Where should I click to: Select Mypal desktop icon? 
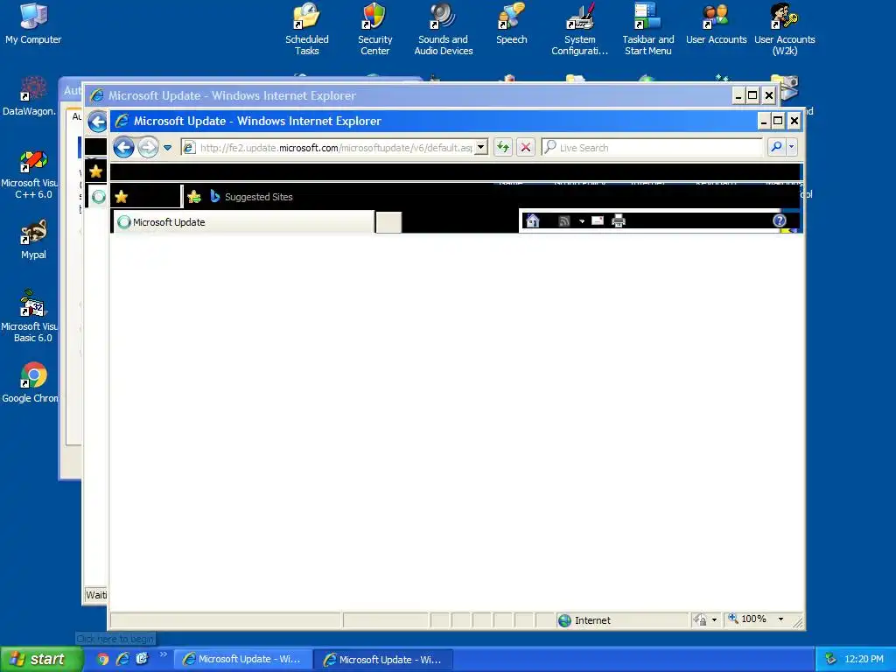pyautogui.click(x=33, y=240)
